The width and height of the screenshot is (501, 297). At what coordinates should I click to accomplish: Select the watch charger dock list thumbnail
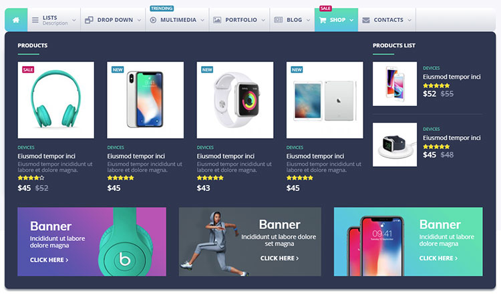click(x=395, y=145)
